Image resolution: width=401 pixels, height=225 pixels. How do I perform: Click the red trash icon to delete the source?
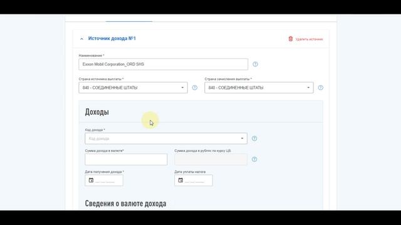pos(291,39)
